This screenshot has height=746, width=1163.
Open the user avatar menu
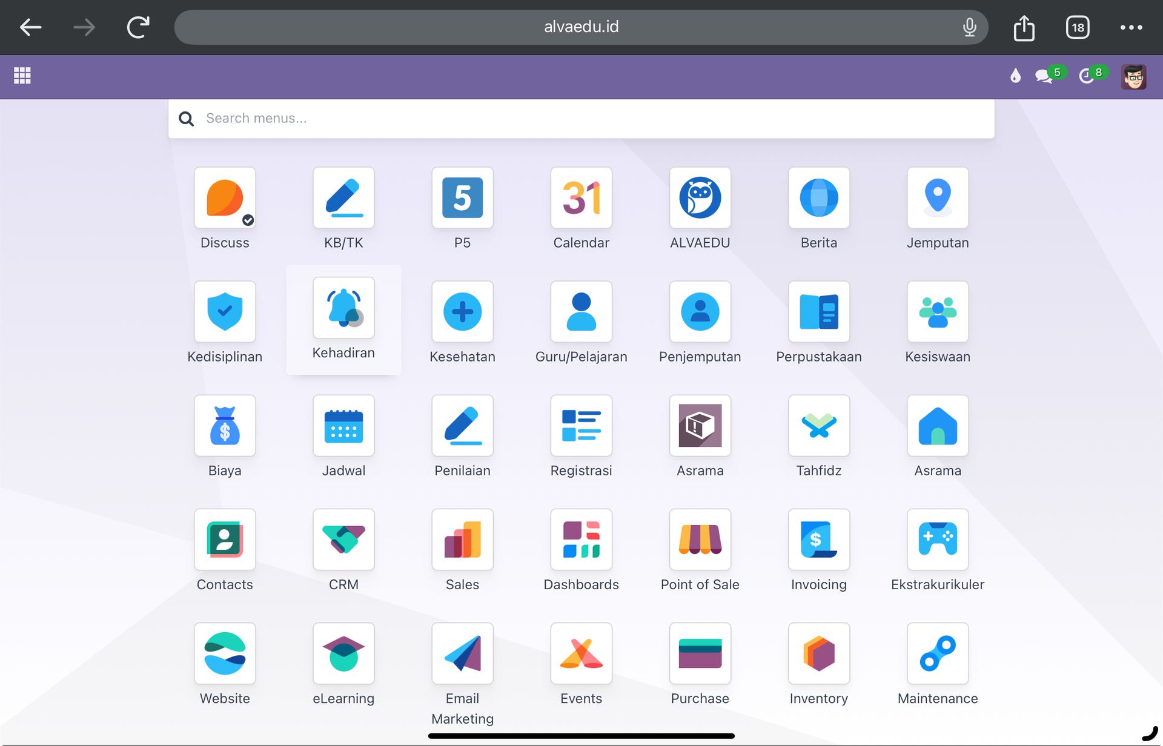point(1133,77)
